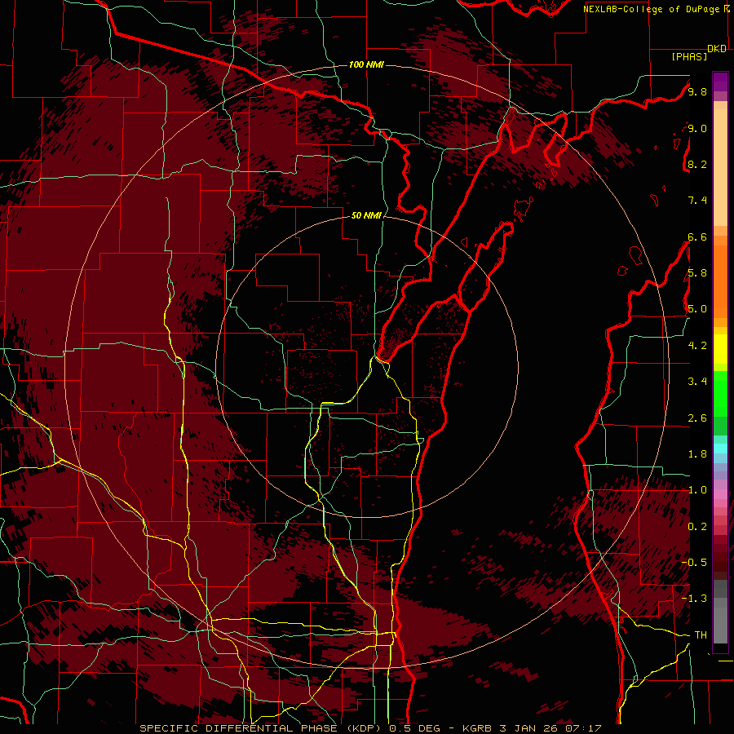Click the 3.4 value on the color scale

(x=697, y=382)
